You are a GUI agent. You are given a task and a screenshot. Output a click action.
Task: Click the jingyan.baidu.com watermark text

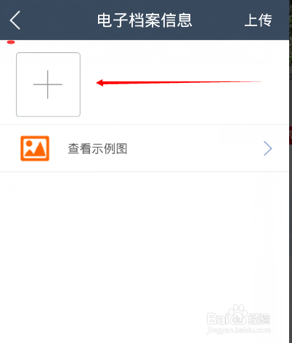239,330
